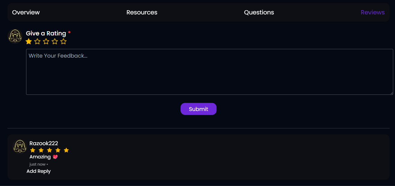Click the first star in Razook222's review
The height and width of the screenshot is (186, 395).
pos(33,150)
